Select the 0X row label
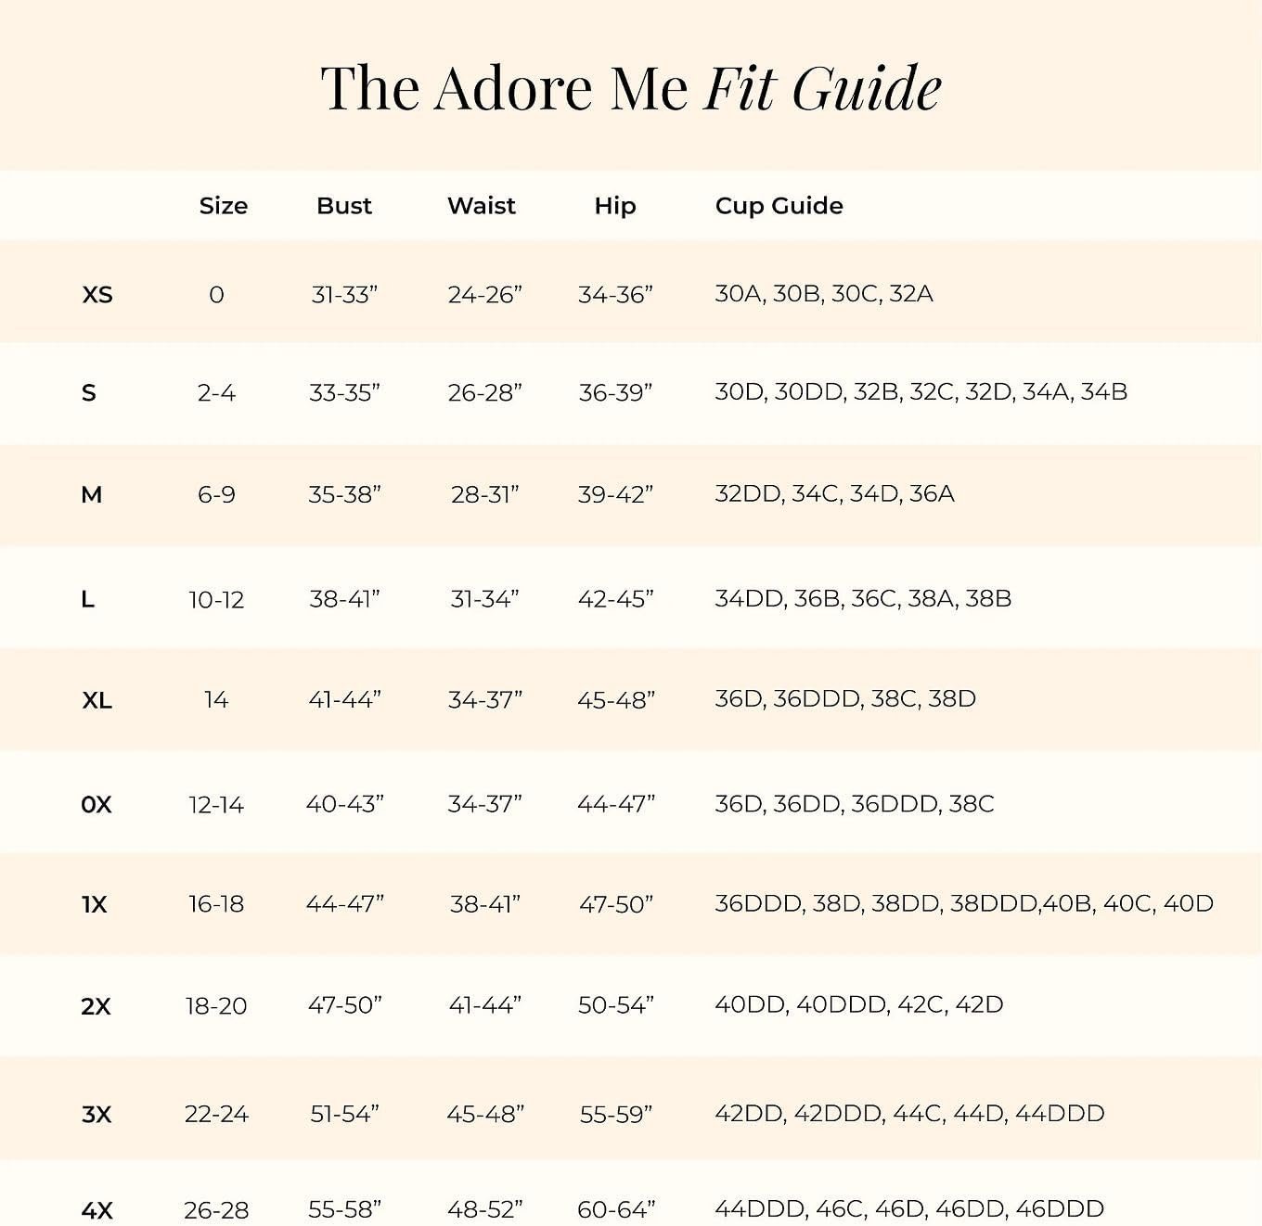The image size is (1262, 1226). (x=96, y=805)
